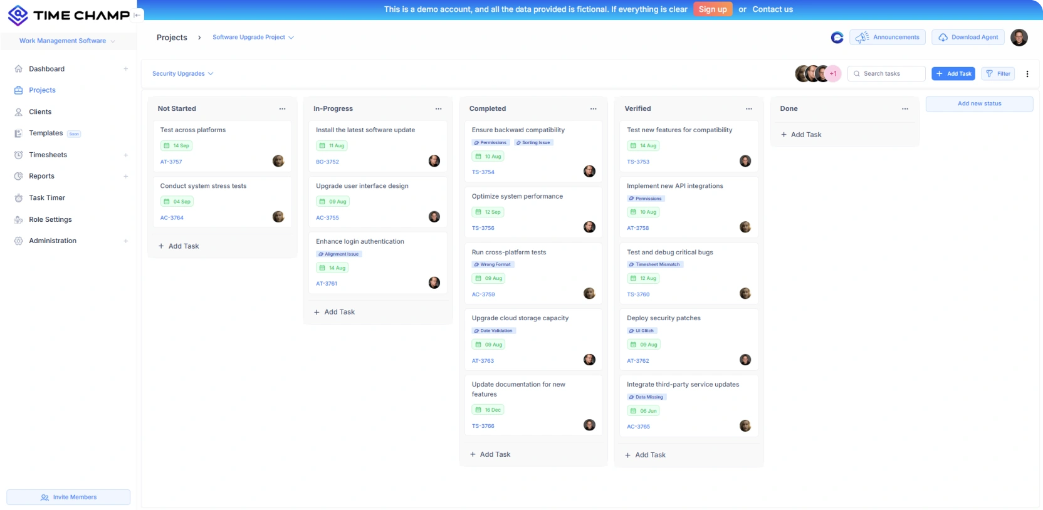Viewport: 1043px width, 510px height.
Task: Click the Wrong Format tag
Action: pyautogui.click(x=493, y=264)
